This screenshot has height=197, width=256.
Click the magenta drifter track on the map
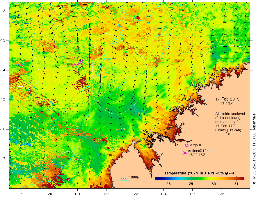[79, 63]
